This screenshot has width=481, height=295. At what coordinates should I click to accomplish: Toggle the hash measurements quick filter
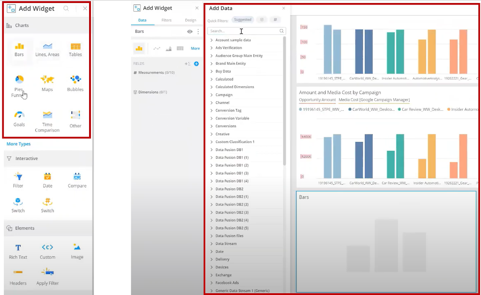[x=275, y=20]
